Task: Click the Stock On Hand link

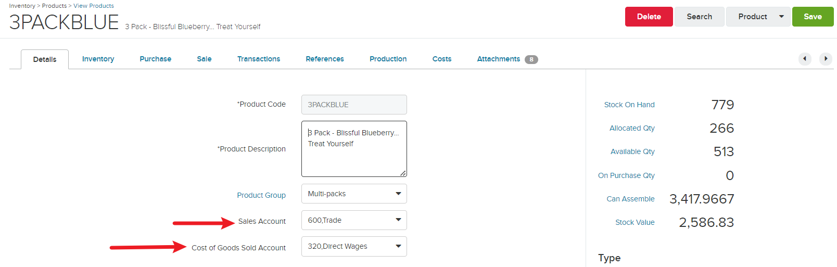Action: point(629,105)
